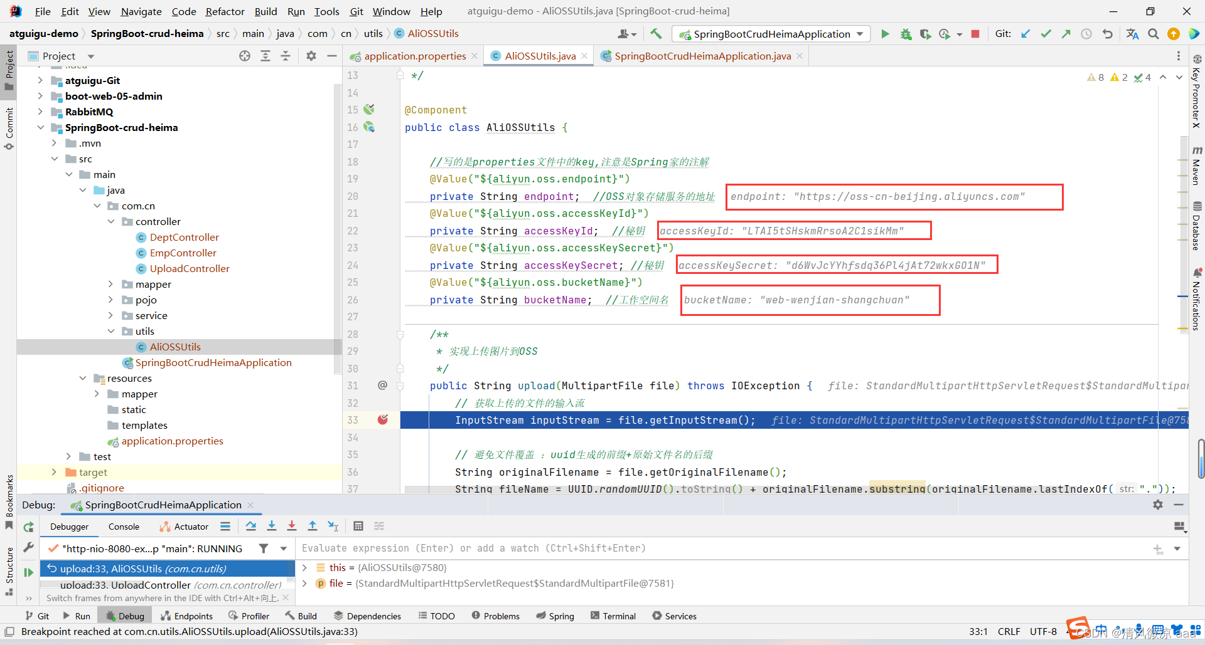Click Evaluate Expression calculator icon
Image resolution: width=1205 pixels, height=645 pixels.
point(358,526)
